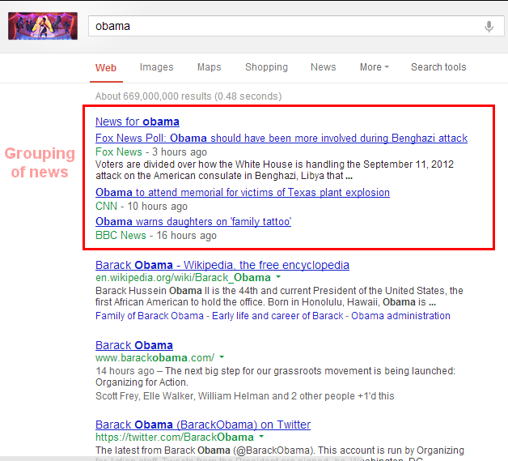This screenshot has width=508, height=461.
Task: Expand dropdown arrow beside the twitter.com URL
Action: [x=261, y=437]
